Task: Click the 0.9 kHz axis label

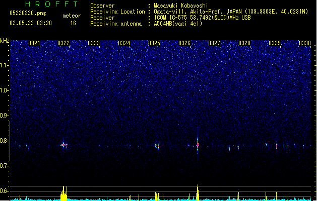Action: pyautogui.click(x=4, y=116)
